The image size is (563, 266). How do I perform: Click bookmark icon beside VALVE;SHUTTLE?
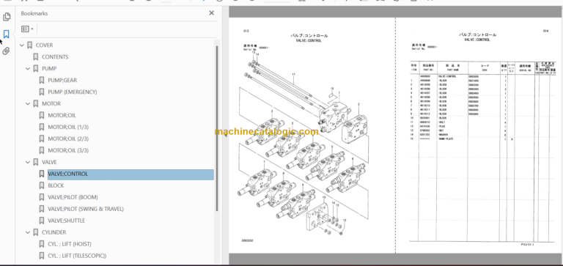click(x=42, y=221)
